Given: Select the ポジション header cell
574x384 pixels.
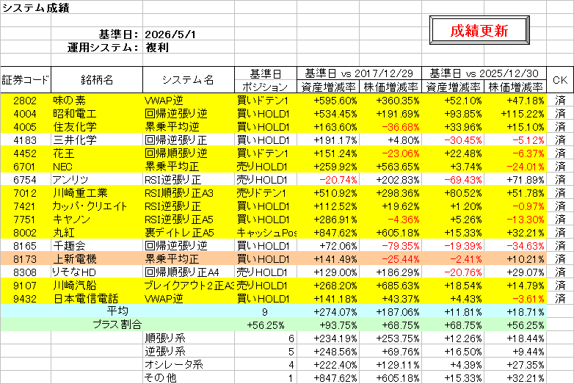Looking at the screenshot, I should tap(266, 87).
